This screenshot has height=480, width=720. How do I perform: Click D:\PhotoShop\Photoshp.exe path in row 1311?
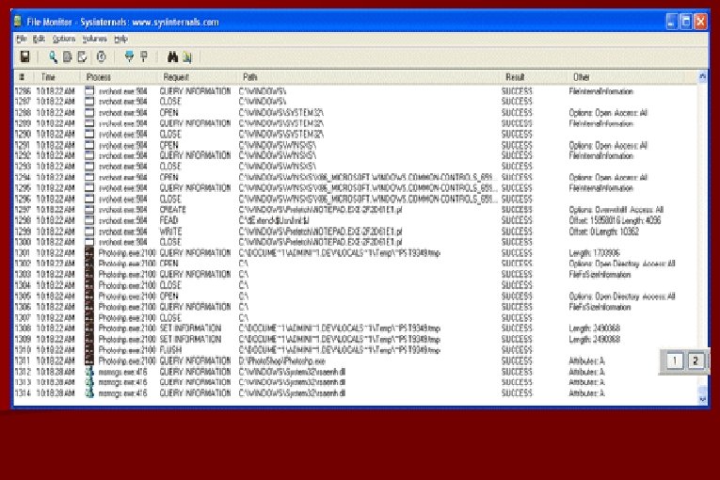(282, 361)
